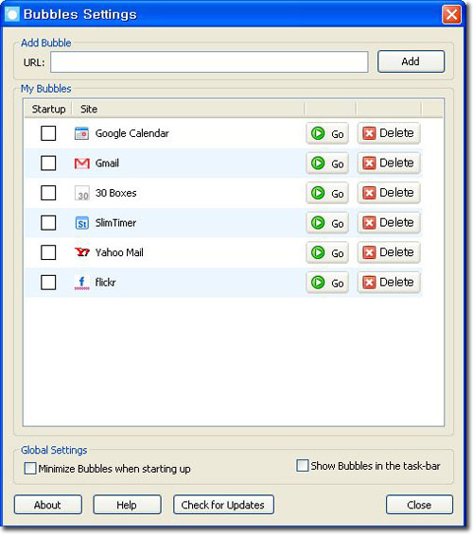Click the Startup column header

48,109
